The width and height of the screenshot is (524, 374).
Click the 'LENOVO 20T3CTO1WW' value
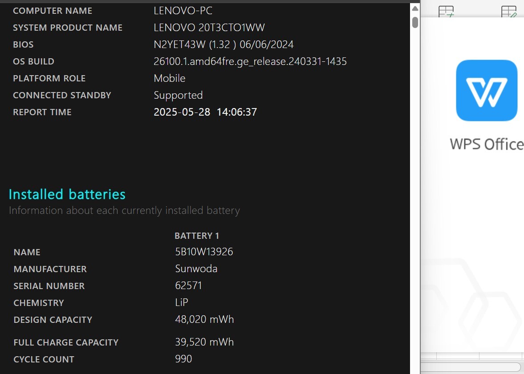[209, 28]
